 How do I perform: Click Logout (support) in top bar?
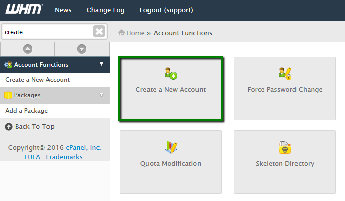167,10
